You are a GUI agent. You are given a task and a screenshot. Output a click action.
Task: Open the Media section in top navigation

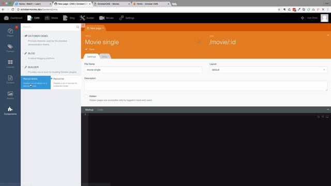coord(51,18)
